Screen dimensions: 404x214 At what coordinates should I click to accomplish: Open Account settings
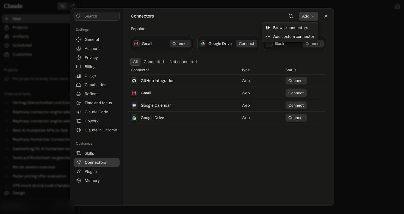(96, 49)
